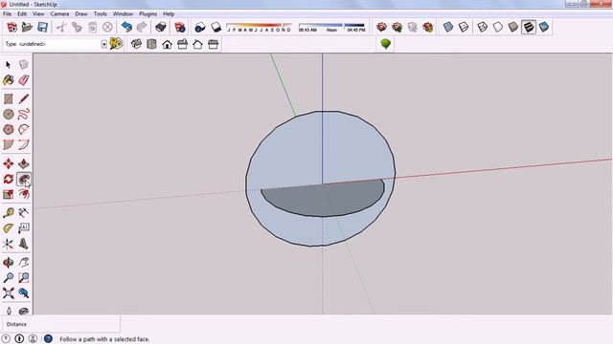
Task: Open the Camera menu
Action: (x=59, y=13)
